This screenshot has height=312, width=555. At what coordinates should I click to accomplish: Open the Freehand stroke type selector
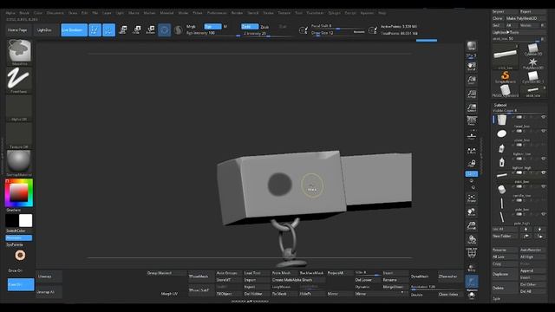pos(19,81)
